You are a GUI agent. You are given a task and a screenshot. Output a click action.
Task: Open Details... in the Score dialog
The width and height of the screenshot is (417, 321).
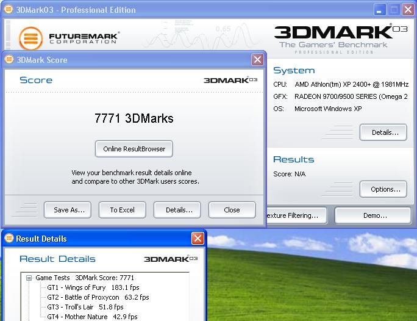point(177,210)
